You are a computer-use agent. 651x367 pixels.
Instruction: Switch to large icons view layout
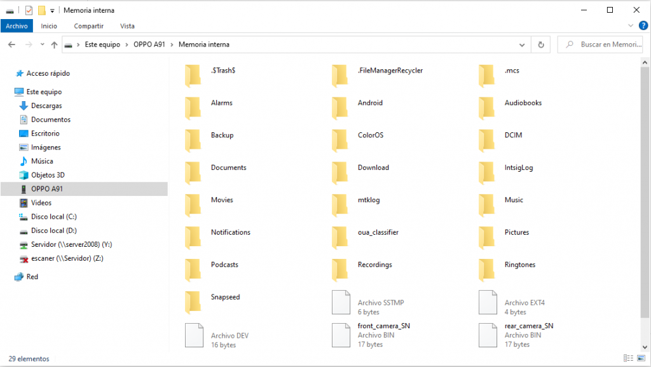[x=640, y=359]
